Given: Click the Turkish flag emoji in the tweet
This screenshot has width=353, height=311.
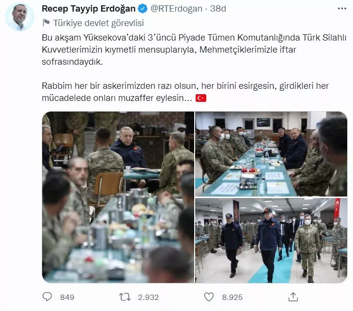Looking at the screenshot, I should click(x=201, y=98).
